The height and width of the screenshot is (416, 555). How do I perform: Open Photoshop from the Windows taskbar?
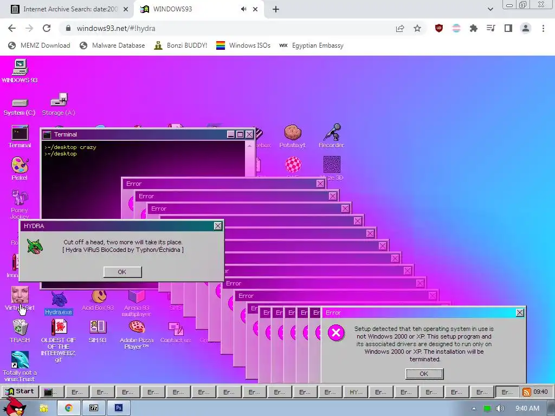[x=119, y=408]
